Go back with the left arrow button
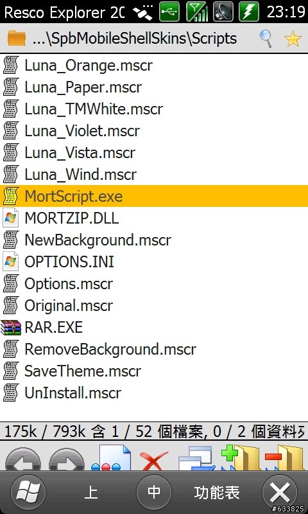The width and height of the screenshot is (308, 514). pos(23,458)
